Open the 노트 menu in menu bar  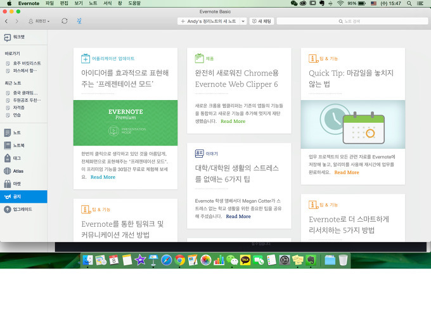(93, 3)
